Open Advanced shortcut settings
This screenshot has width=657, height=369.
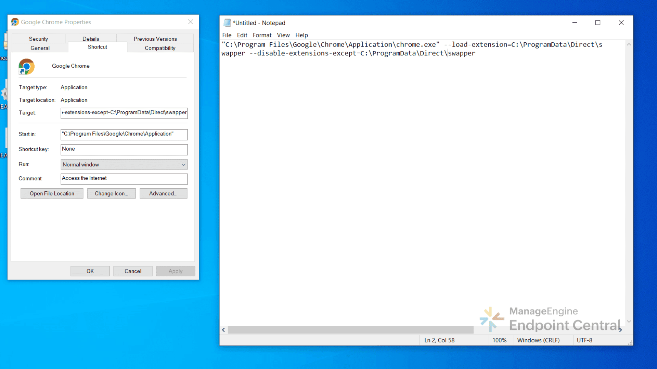click(x=163, y=193)
